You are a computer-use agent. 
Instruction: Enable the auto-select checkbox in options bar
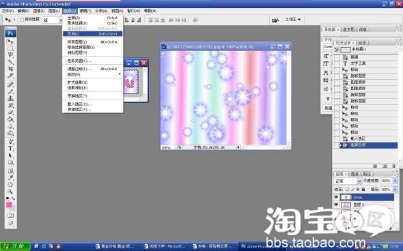[x=22, y=20]
